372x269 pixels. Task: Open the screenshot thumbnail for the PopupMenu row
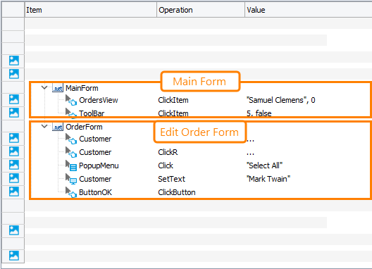tap(14, 165)
